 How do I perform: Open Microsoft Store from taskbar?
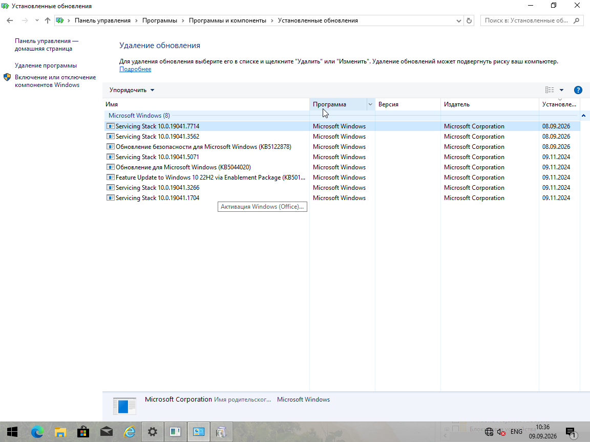coord(83,432)
